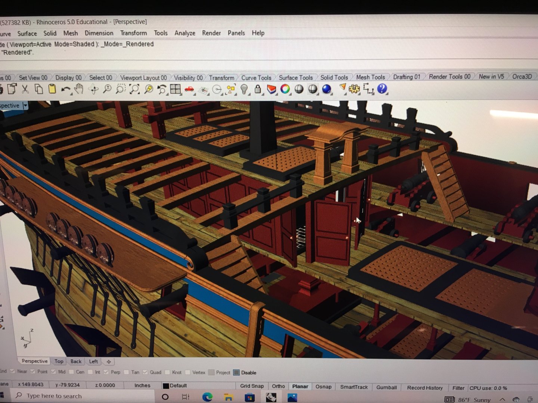This screenshot has height=403, width=538.
Task: Click the Undo arrow icon
Action: tap(66, 89)
